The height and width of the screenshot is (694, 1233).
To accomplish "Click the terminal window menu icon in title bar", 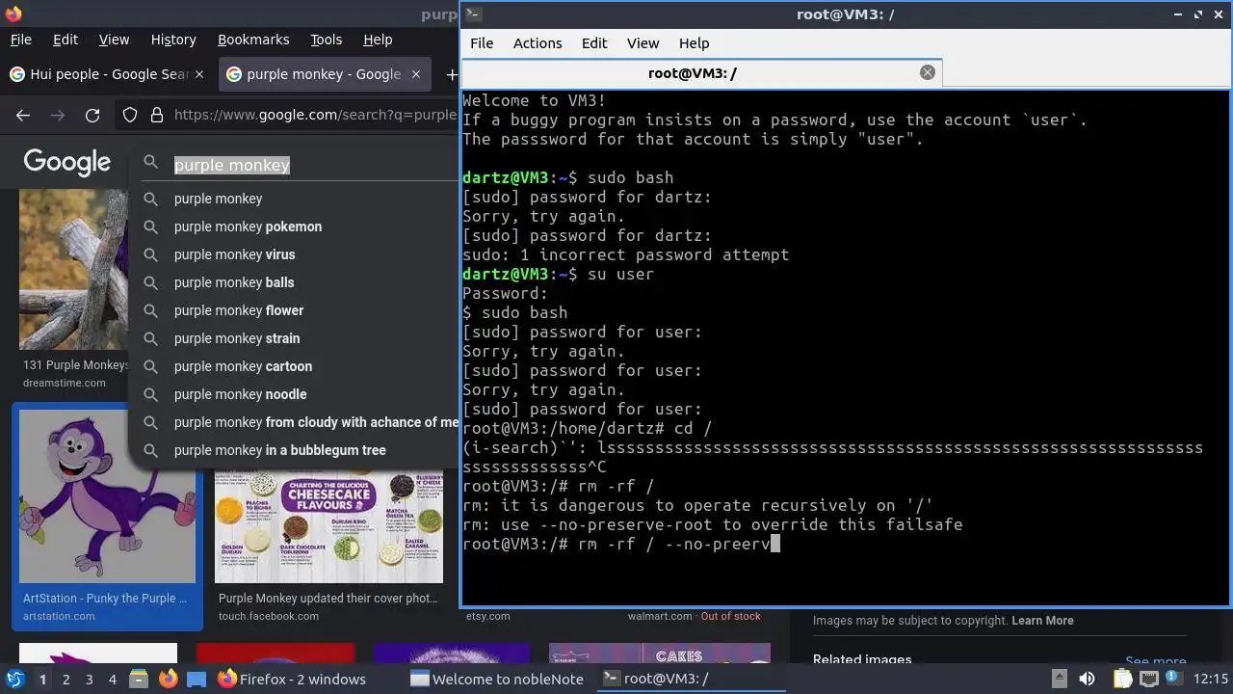I will [473, 13].
